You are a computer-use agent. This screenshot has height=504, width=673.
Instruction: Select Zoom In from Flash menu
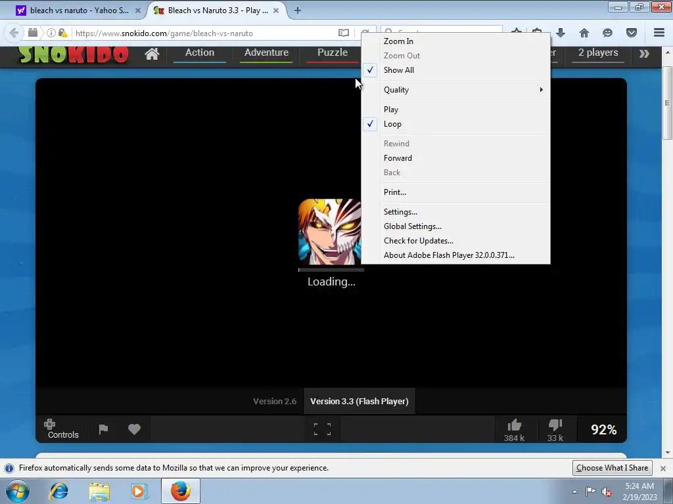455,41
